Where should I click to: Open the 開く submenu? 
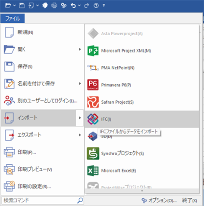42,49
